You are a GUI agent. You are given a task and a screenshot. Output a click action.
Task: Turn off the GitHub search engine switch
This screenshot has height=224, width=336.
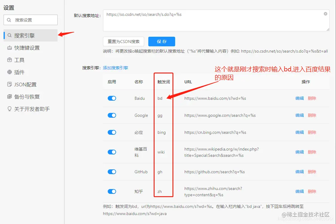pos(112,172)
